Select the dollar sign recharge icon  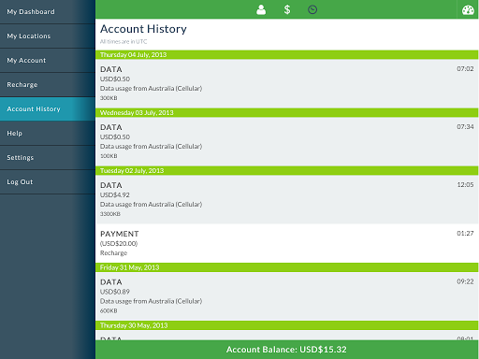click(287, 9)
